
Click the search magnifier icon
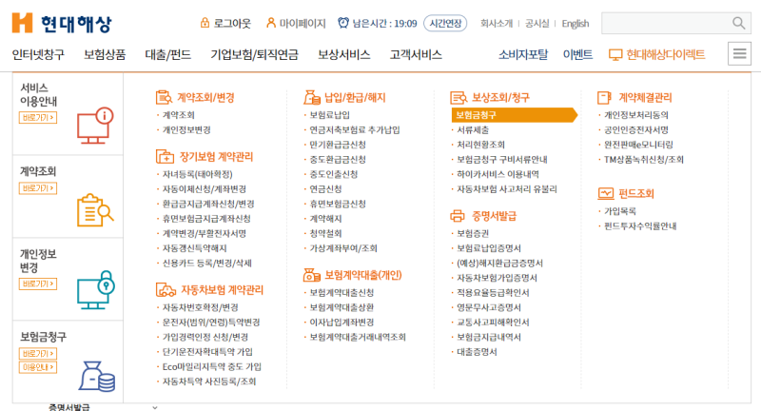[739, 23]
